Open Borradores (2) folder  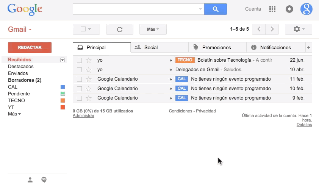click(x=25, y=80)
